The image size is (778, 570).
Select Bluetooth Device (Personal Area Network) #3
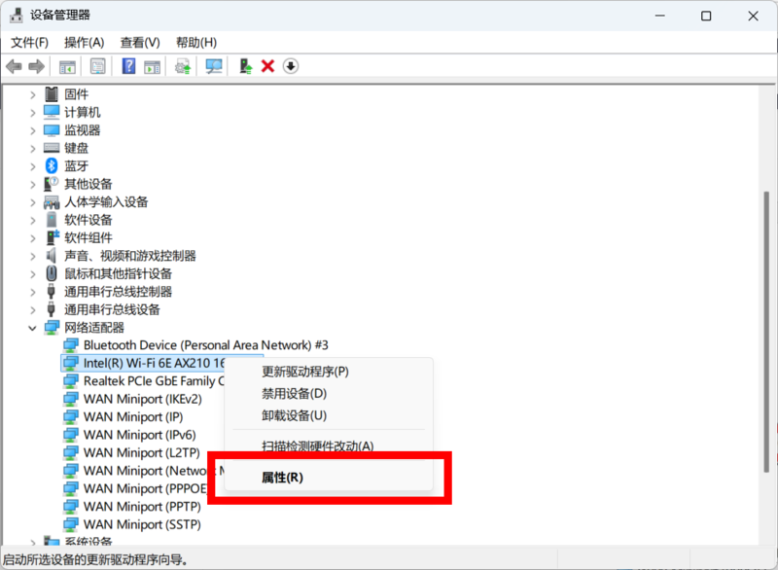[205, 345]
